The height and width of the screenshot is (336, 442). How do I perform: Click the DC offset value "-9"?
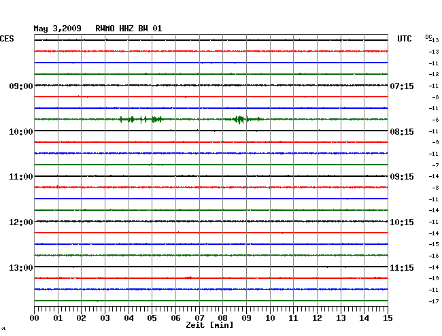[435, 142]
